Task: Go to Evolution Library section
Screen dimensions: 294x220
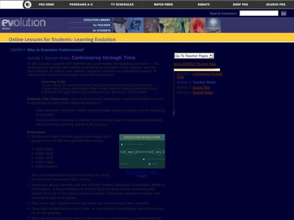Action: (x=97, y=20)
